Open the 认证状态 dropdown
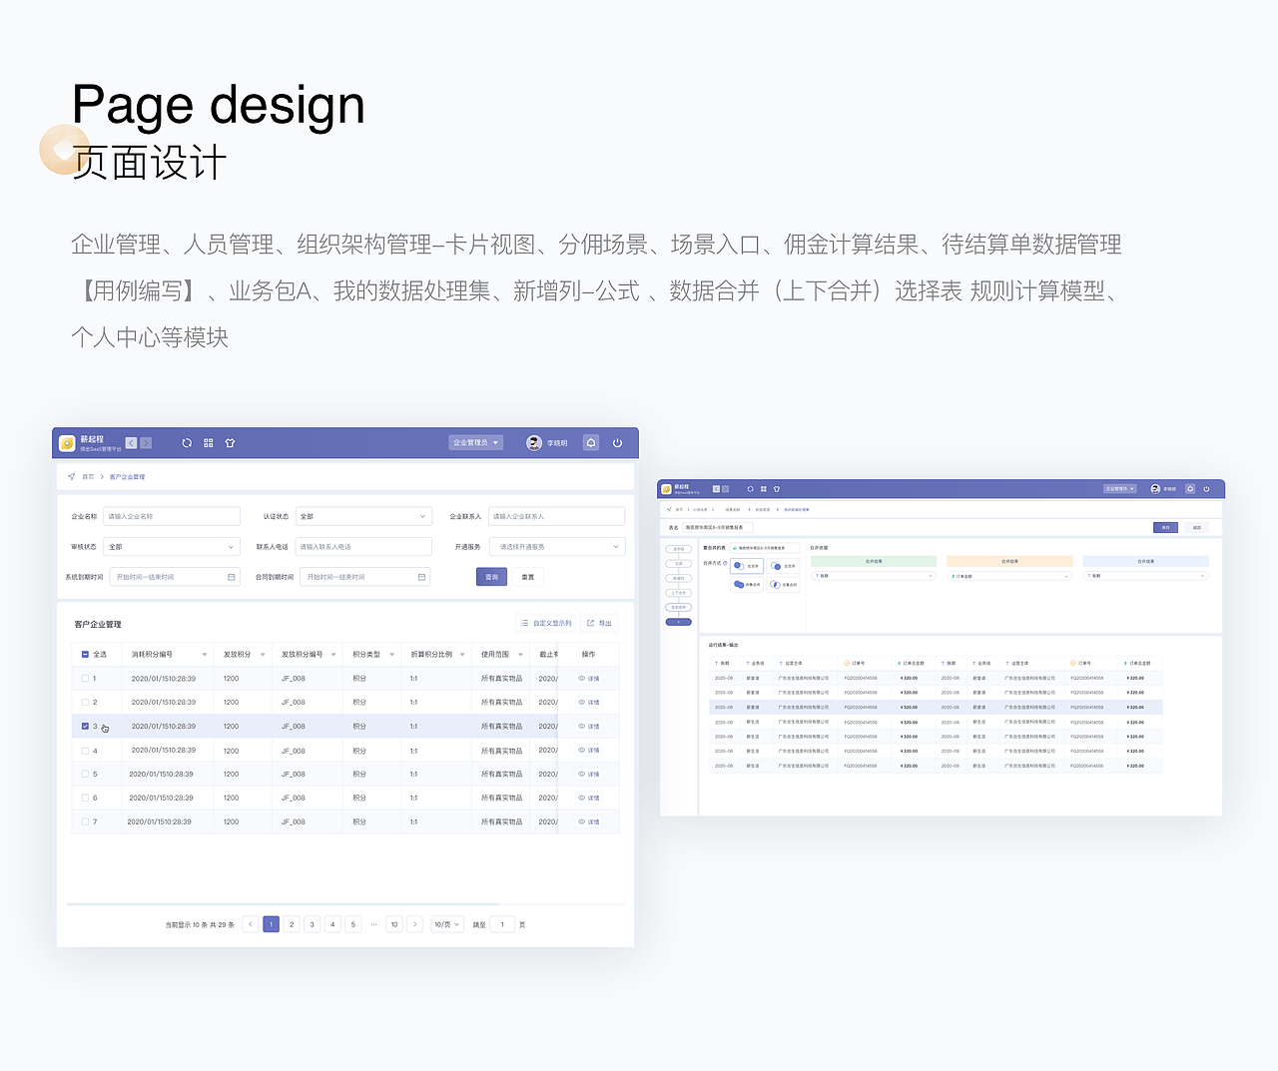 tap(363, 516)
